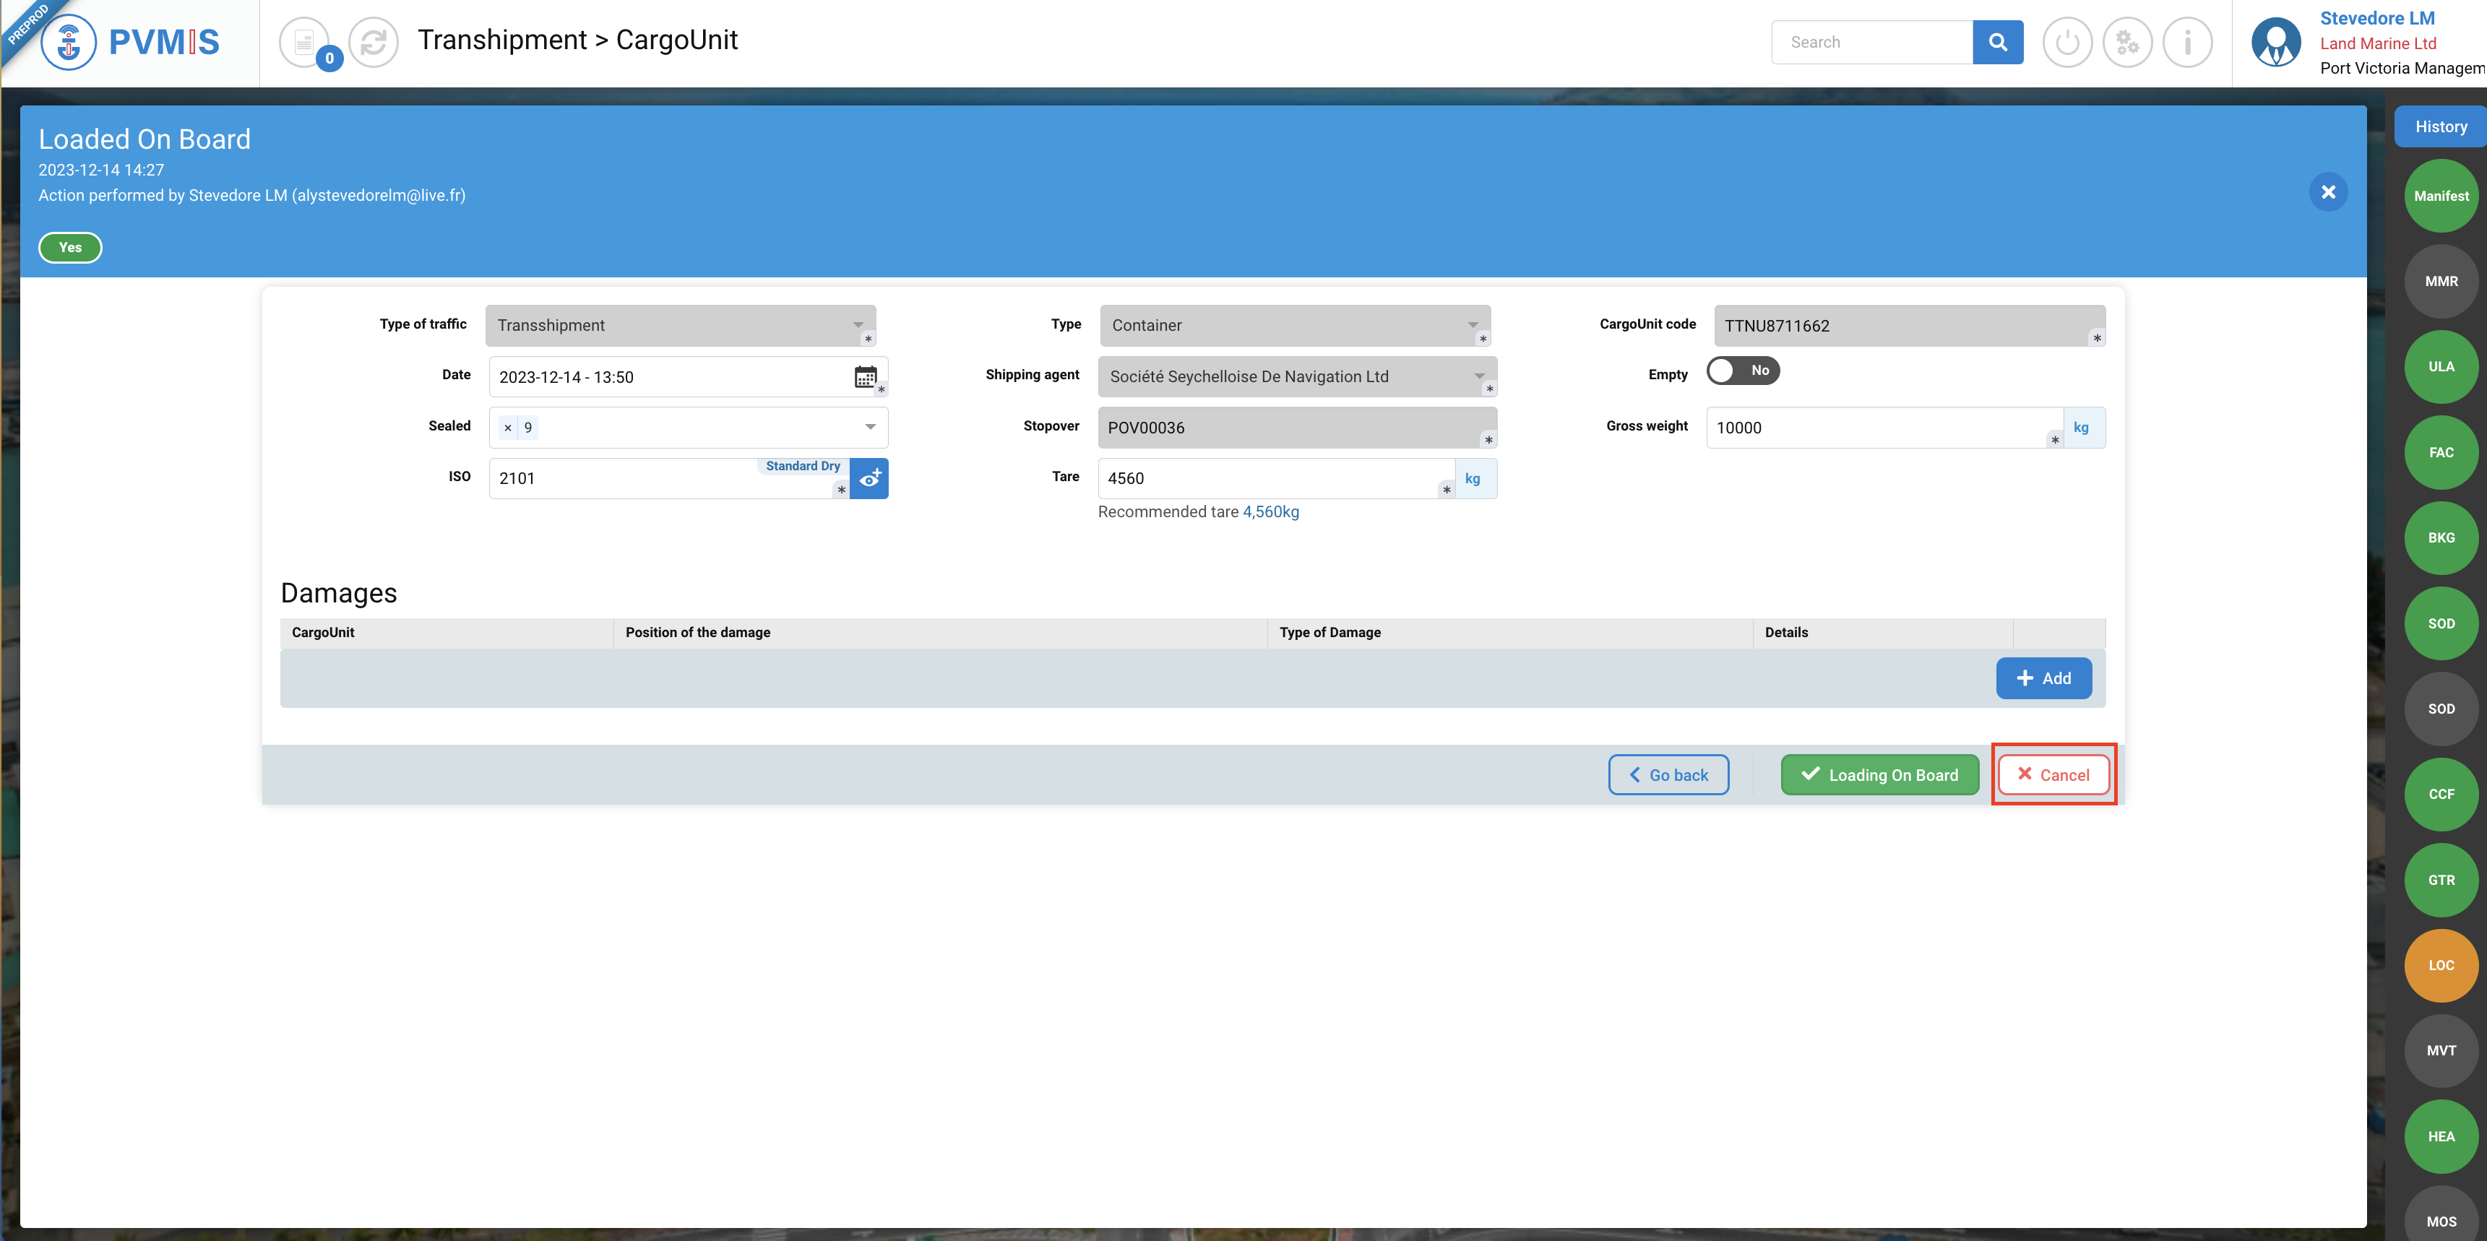Image resolution: width=2487 pixels, height=1241 pixels.
Task: Click the Gross weight input field
Action: [x=1878, y=428]
